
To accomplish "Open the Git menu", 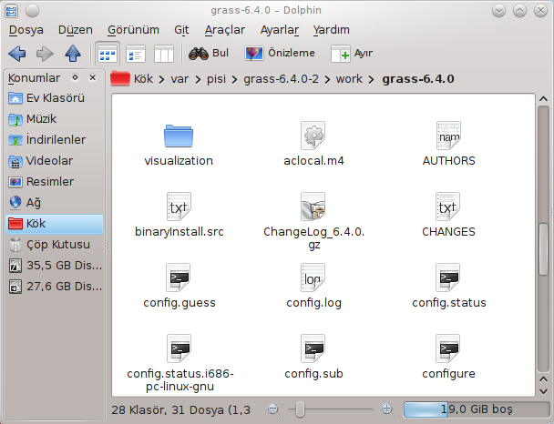I will click(181, 30).
